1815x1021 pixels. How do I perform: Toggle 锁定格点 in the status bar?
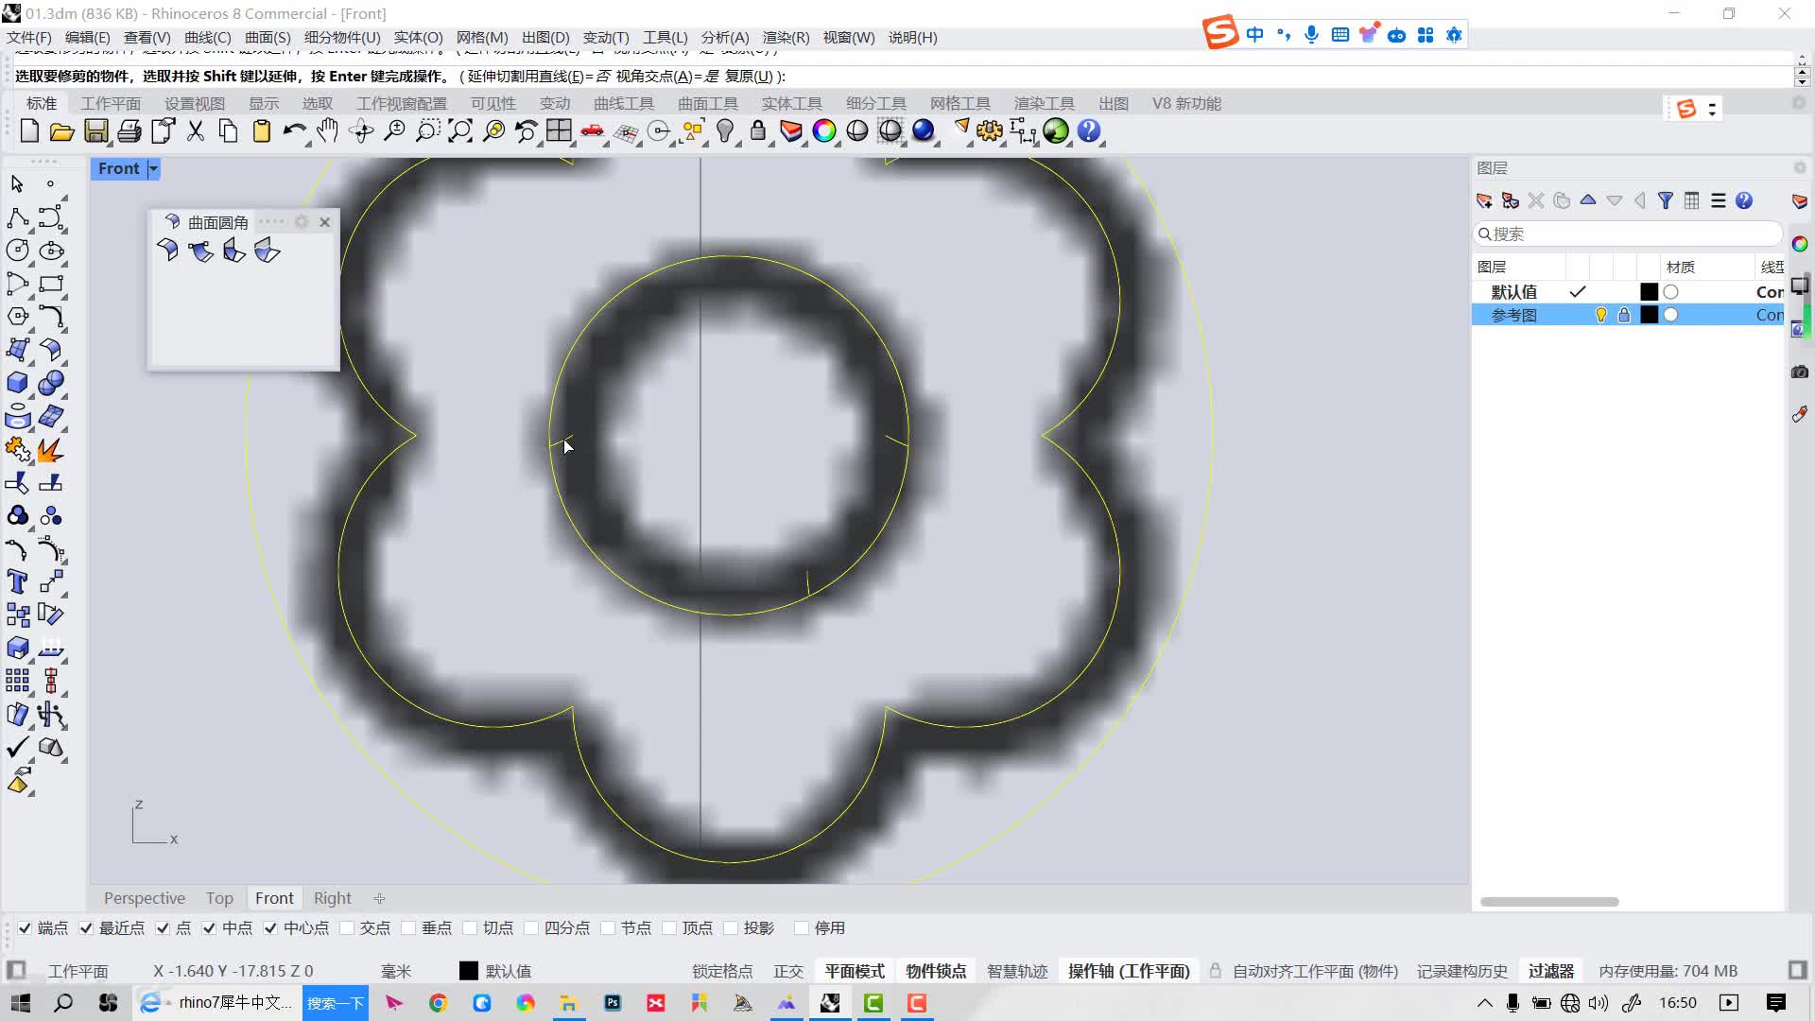(x=722, y=971)
